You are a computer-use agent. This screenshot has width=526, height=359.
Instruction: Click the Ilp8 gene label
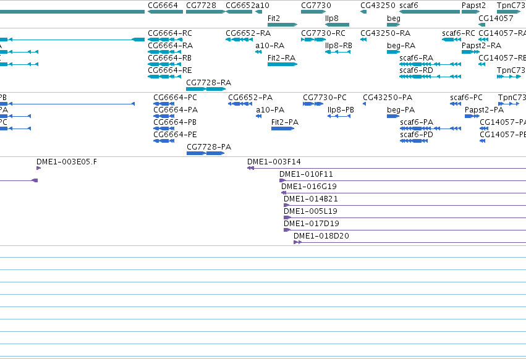[x=332, y=18]
